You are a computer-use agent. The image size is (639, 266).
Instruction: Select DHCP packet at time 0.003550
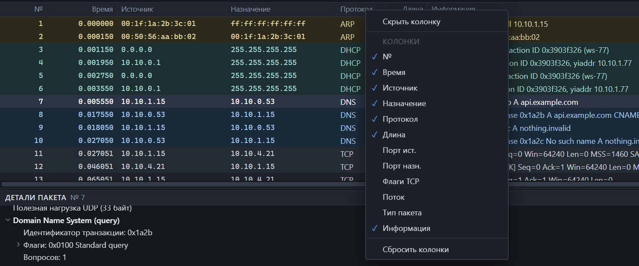click(x=183, y=89)
